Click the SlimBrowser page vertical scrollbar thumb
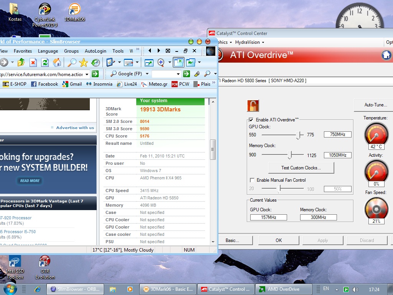 click(213, 149)
